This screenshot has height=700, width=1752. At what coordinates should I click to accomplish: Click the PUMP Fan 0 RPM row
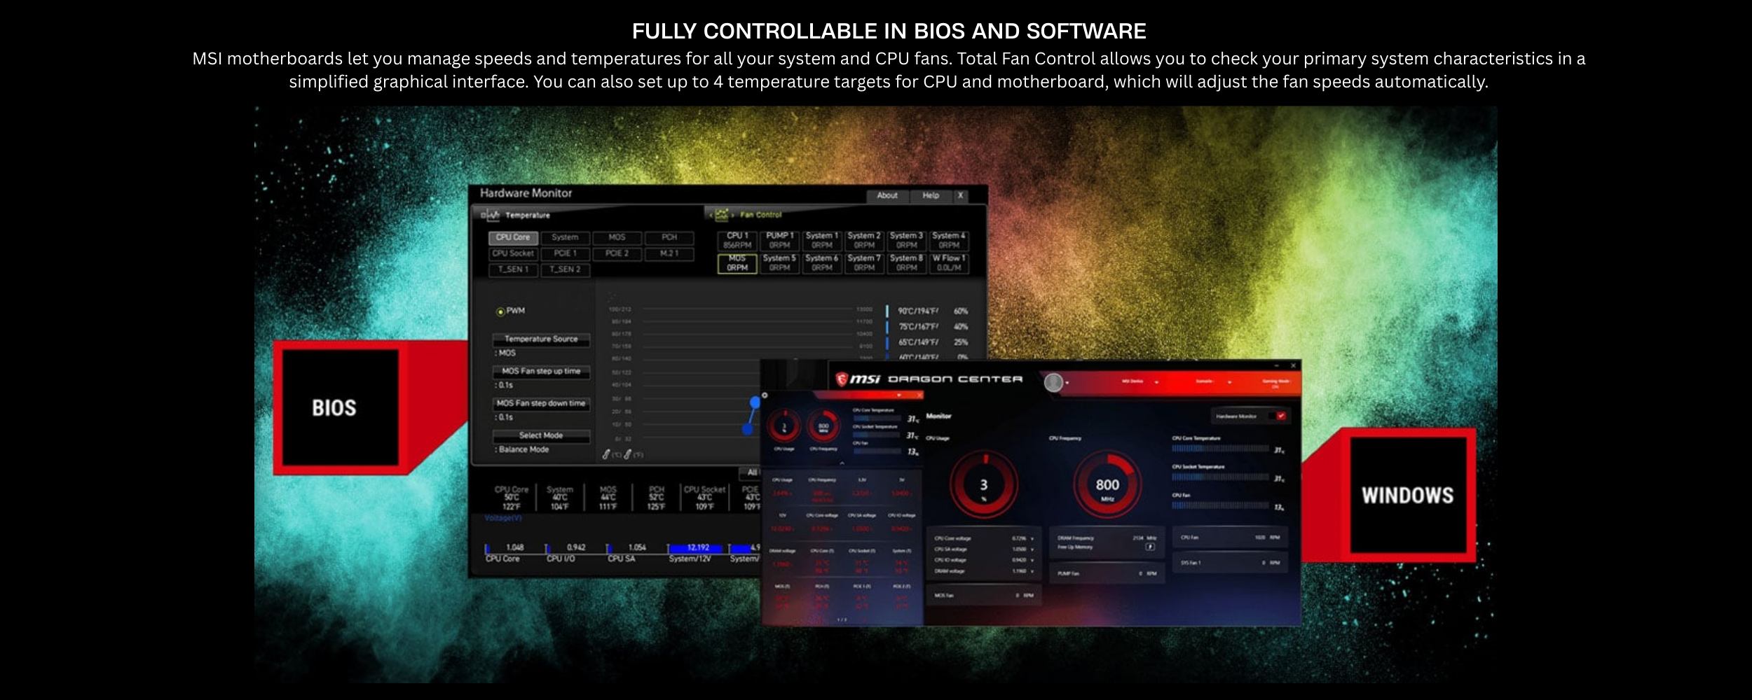[x=1107, y=573]
